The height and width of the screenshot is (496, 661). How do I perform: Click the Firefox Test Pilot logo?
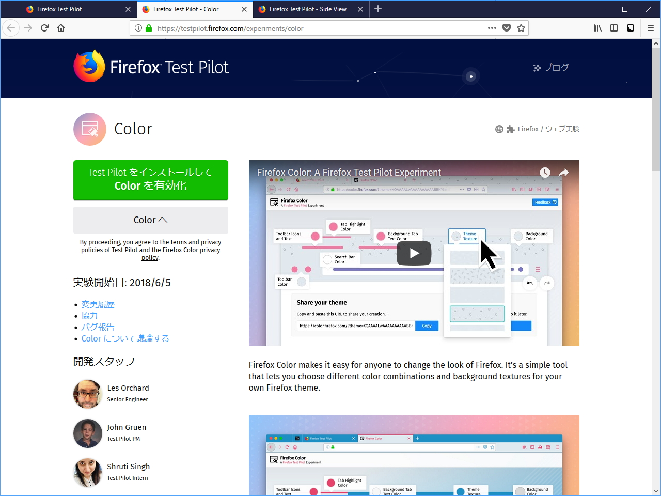pos(151,67)
